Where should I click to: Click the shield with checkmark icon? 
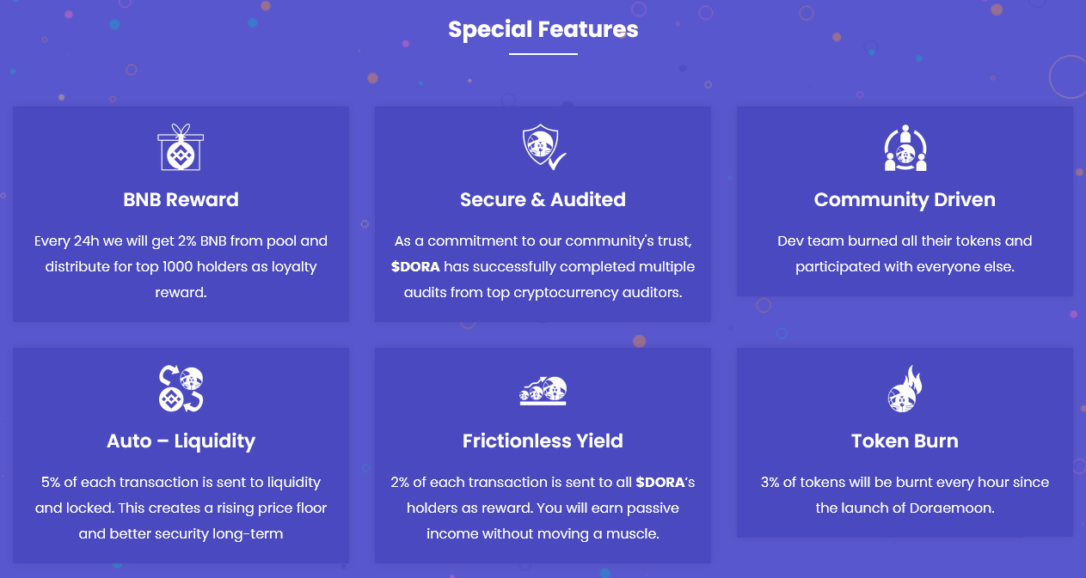pyautogui.click(x=543, y=147)
